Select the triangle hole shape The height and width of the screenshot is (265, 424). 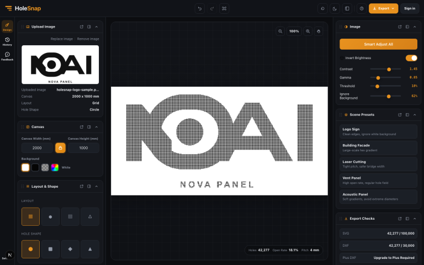click(90, 249)
